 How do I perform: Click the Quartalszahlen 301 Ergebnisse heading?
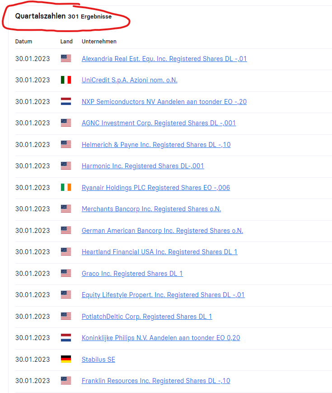point(63,16)
